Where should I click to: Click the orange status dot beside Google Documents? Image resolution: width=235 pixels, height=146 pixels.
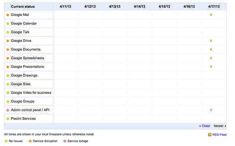click(x=8, y=49)
